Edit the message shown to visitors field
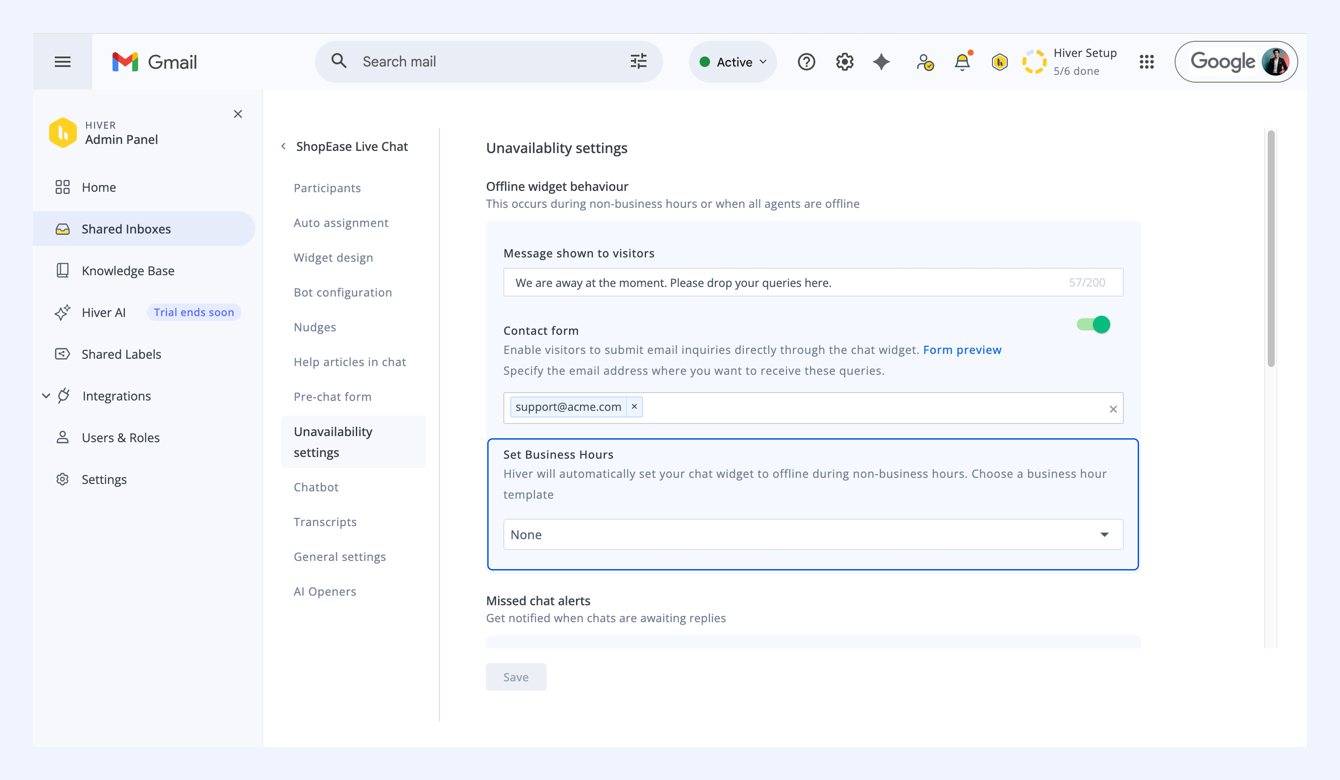Image resolution: width=1340 pixels, height=780 pixels. click(x=813, y=282)
